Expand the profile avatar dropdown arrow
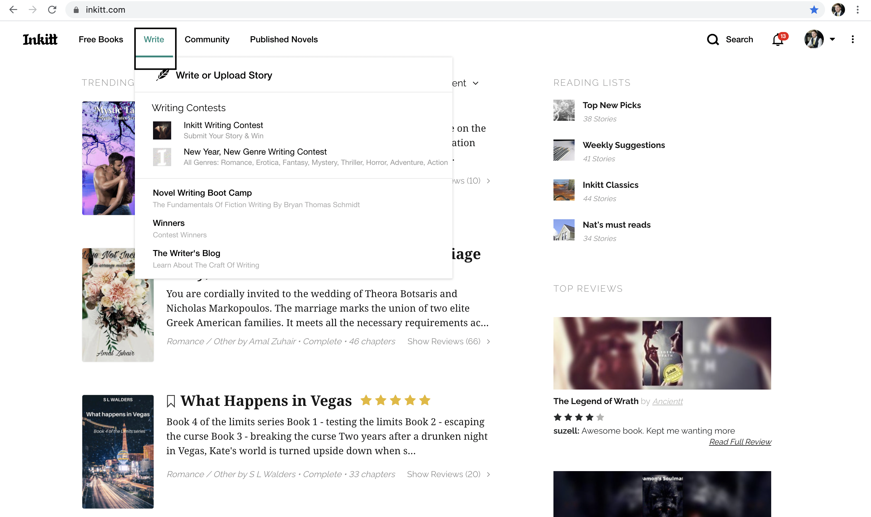Viewport: 871px width, 517px height. [832, 39]
